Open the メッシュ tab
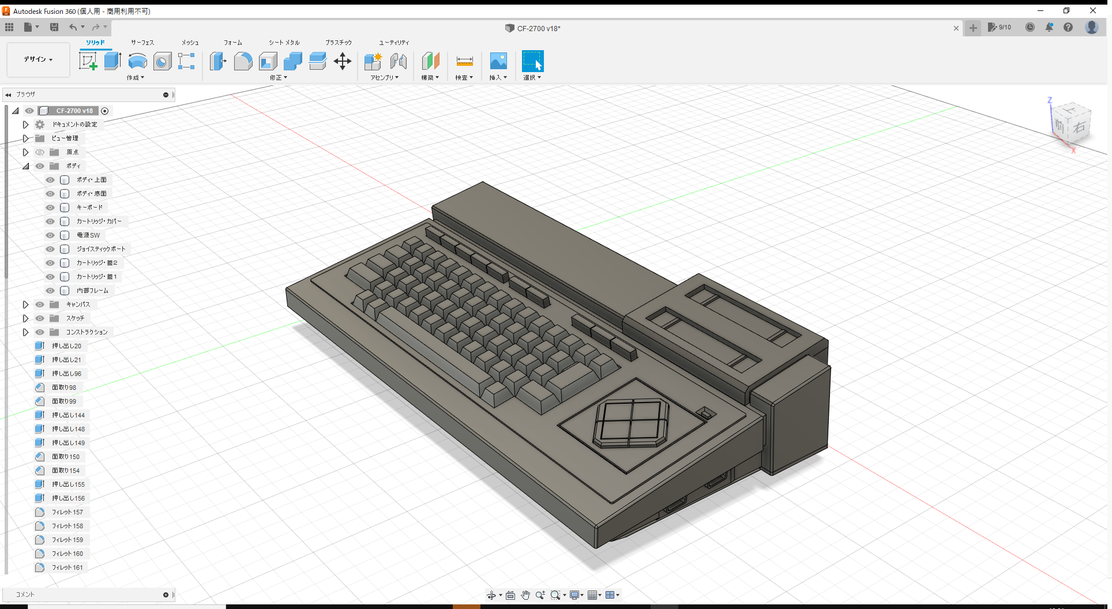The width and height of the screenshot is (1112, 609). 190,42
